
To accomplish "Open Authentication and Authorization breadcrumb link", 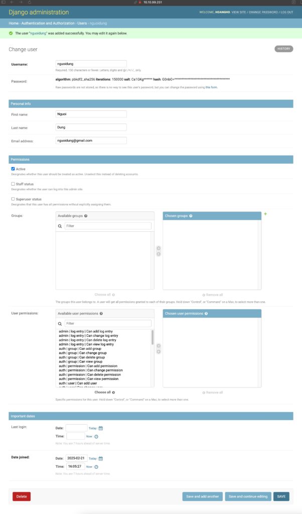I will coord(48,23).
